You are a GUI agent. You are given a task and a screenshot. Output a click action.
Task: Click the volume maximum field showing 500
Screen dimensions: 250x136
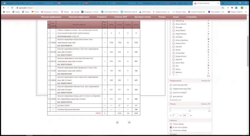(186, 115)
